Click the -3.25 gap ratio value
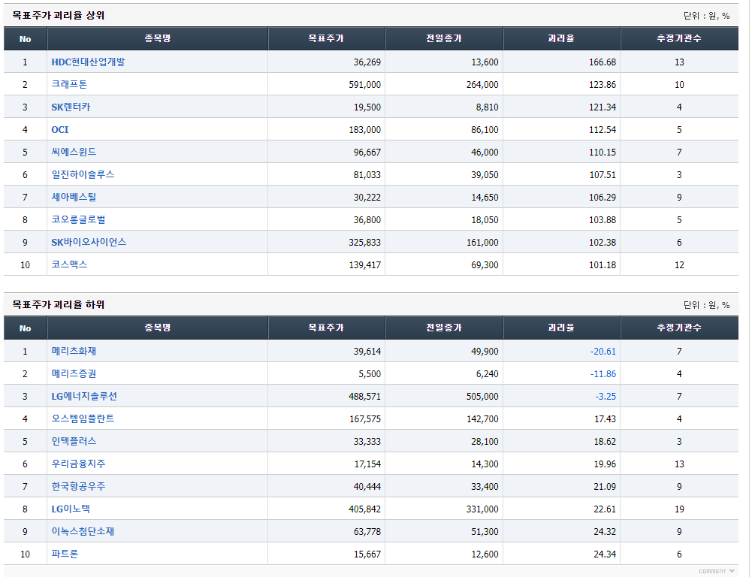This screenshot has height=577, width=755. pos(606,397)
